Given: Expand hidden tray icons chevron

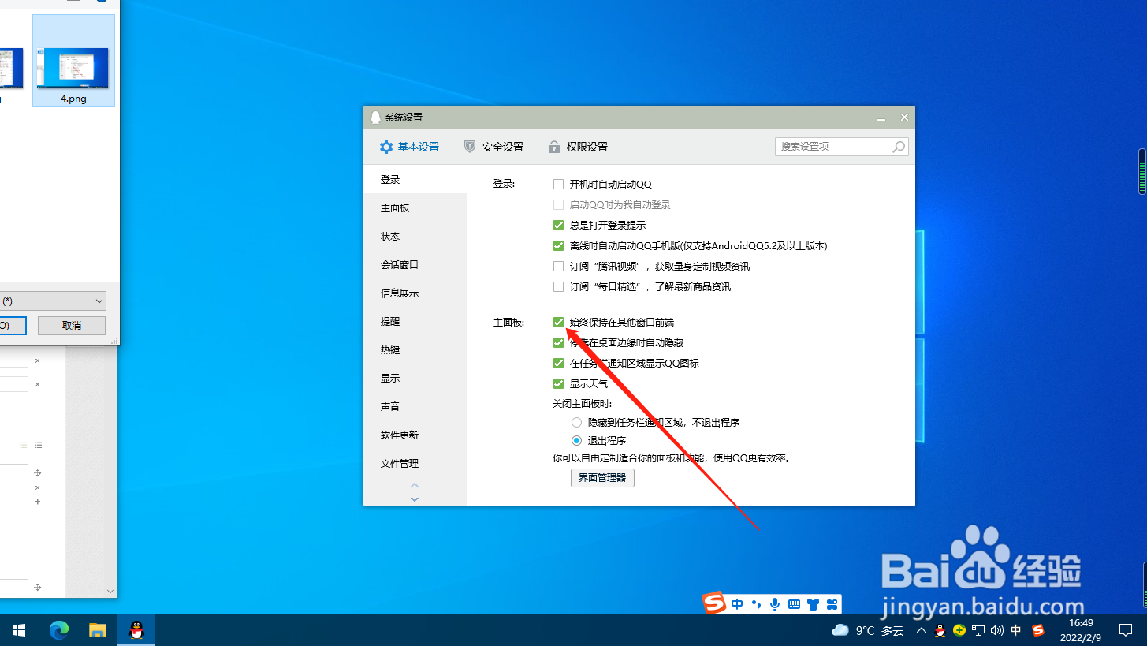Looking at the screenshot, I should point(921,630).
